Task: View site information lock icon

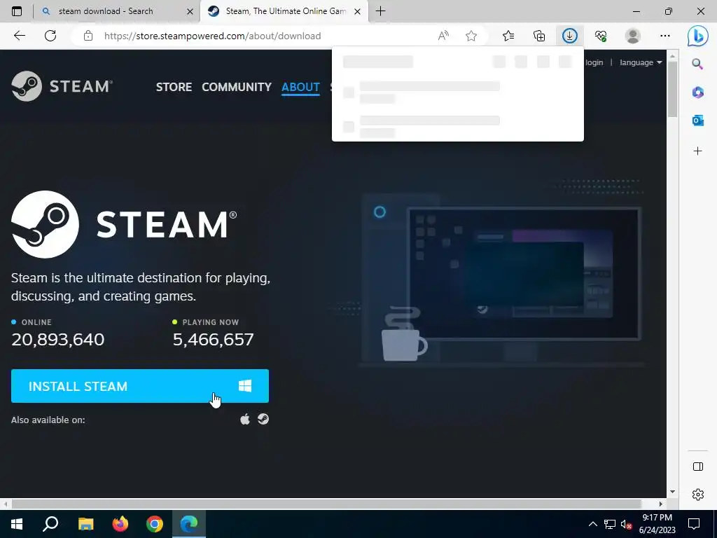Action: point(88,36)
